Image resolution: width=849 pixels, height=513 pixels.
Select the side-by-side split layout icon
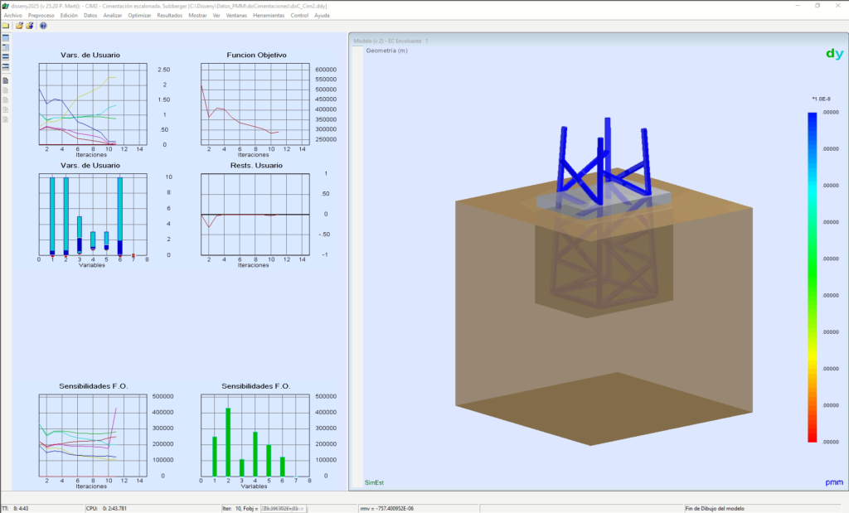coord(6,47)
